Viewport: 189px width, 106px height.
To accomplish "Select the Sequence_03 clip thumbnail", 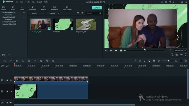I will click(x=86, y=24).
